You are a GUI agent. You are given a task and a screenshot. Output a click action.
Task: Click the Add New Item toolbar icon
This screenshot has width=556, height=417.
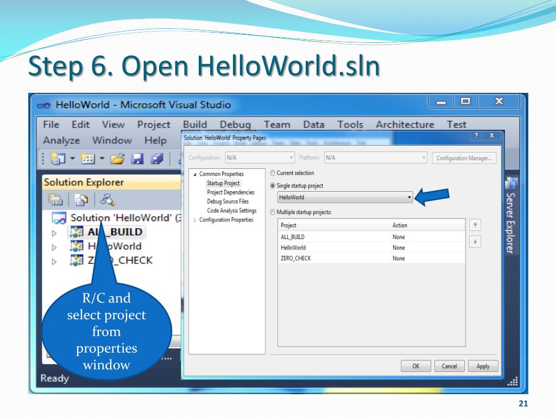tap(87, 159)
